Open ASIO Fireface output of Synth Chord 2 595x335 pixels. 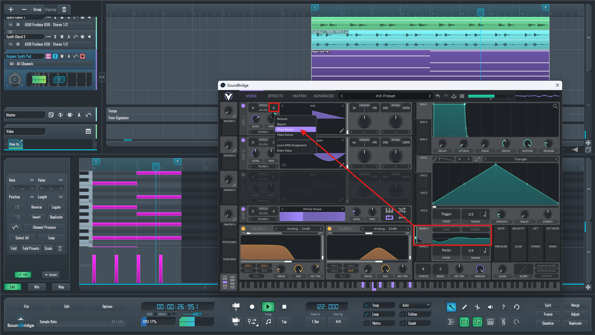(57, 44)
